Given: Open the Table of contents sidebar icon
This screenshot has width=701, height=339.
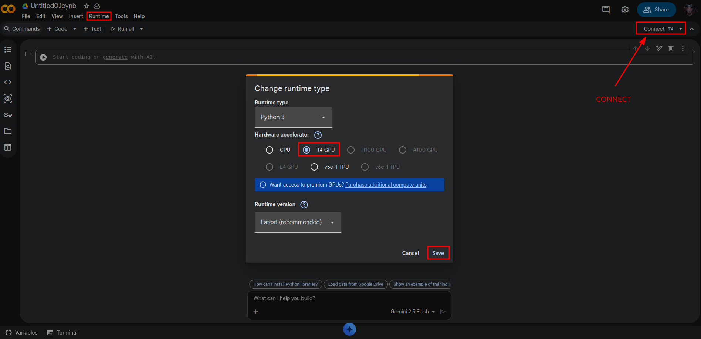Looking at the screenshot, I should pos(8,50).
